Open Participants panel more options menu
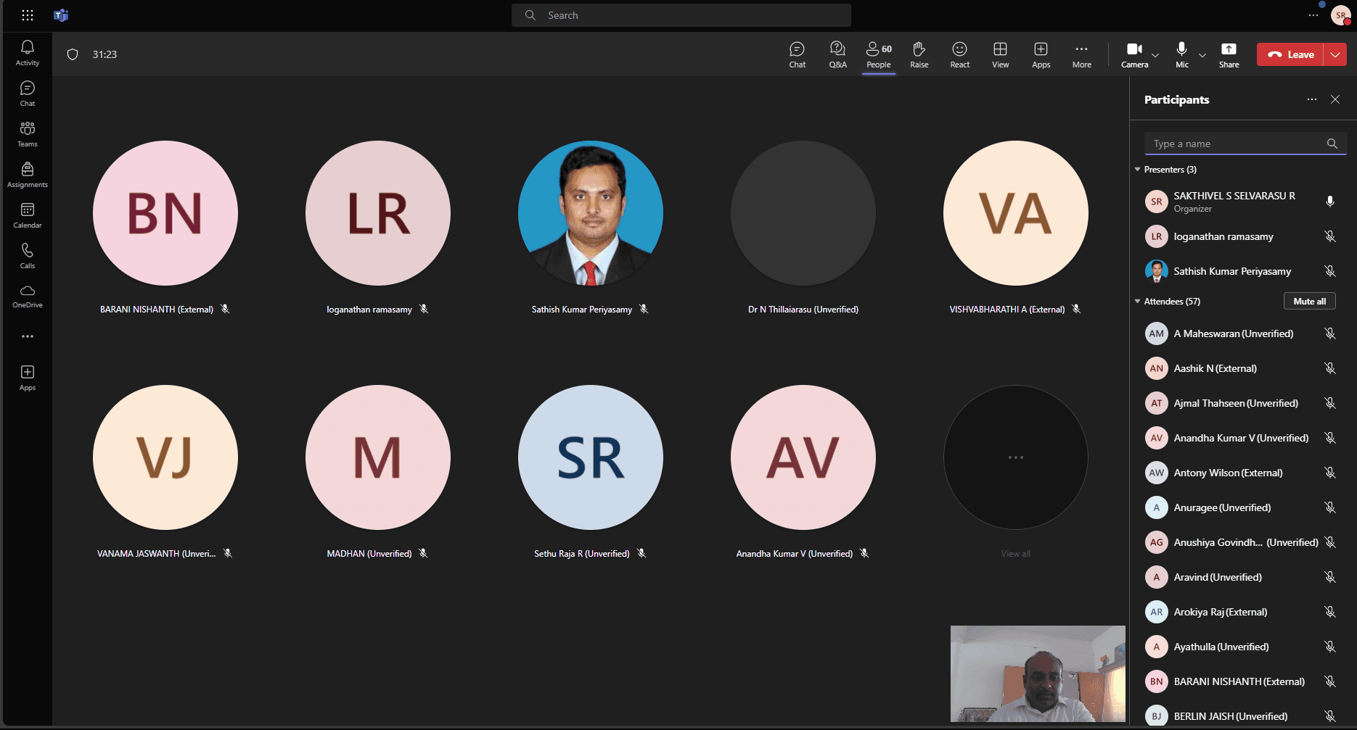Image resolution: width=1357 pixels, height=730 pixels. [1311, 100]
